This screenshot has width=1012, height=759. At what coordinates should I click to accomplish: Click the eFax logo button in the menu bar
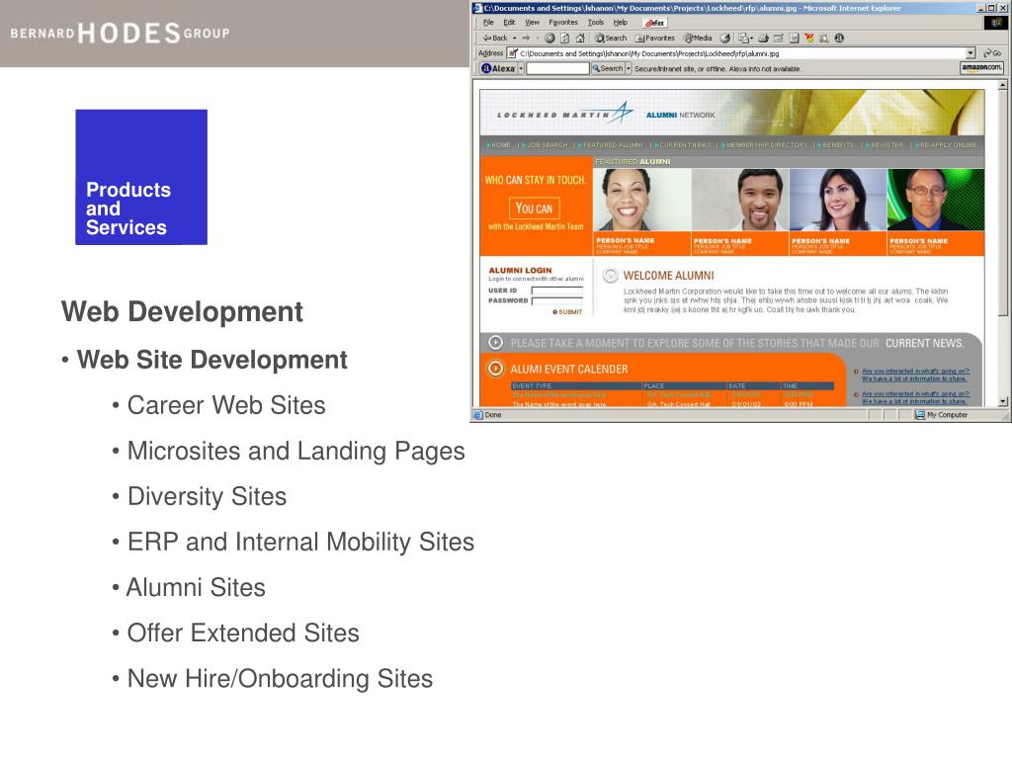point(655,23)
